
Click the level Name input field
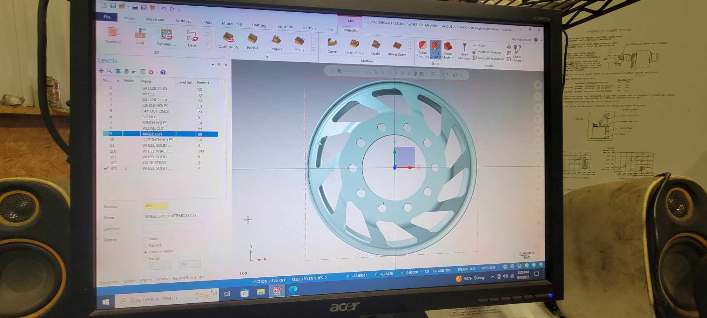click(173, 216)
